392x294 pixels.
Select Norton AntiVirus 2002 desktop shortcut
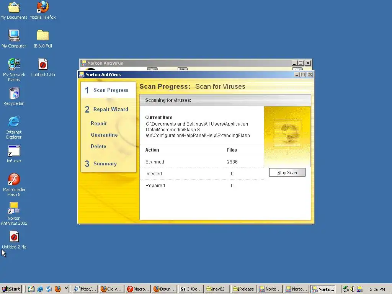point(14,214)
